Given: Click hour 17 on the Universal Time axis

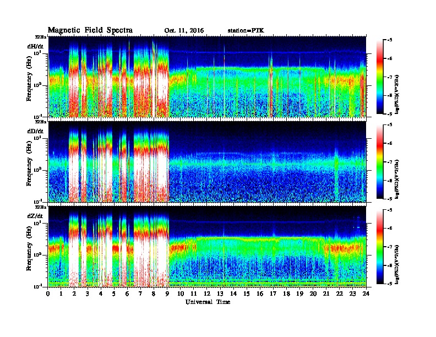Looking at the screenshot, I should click(x=273, y=293).
